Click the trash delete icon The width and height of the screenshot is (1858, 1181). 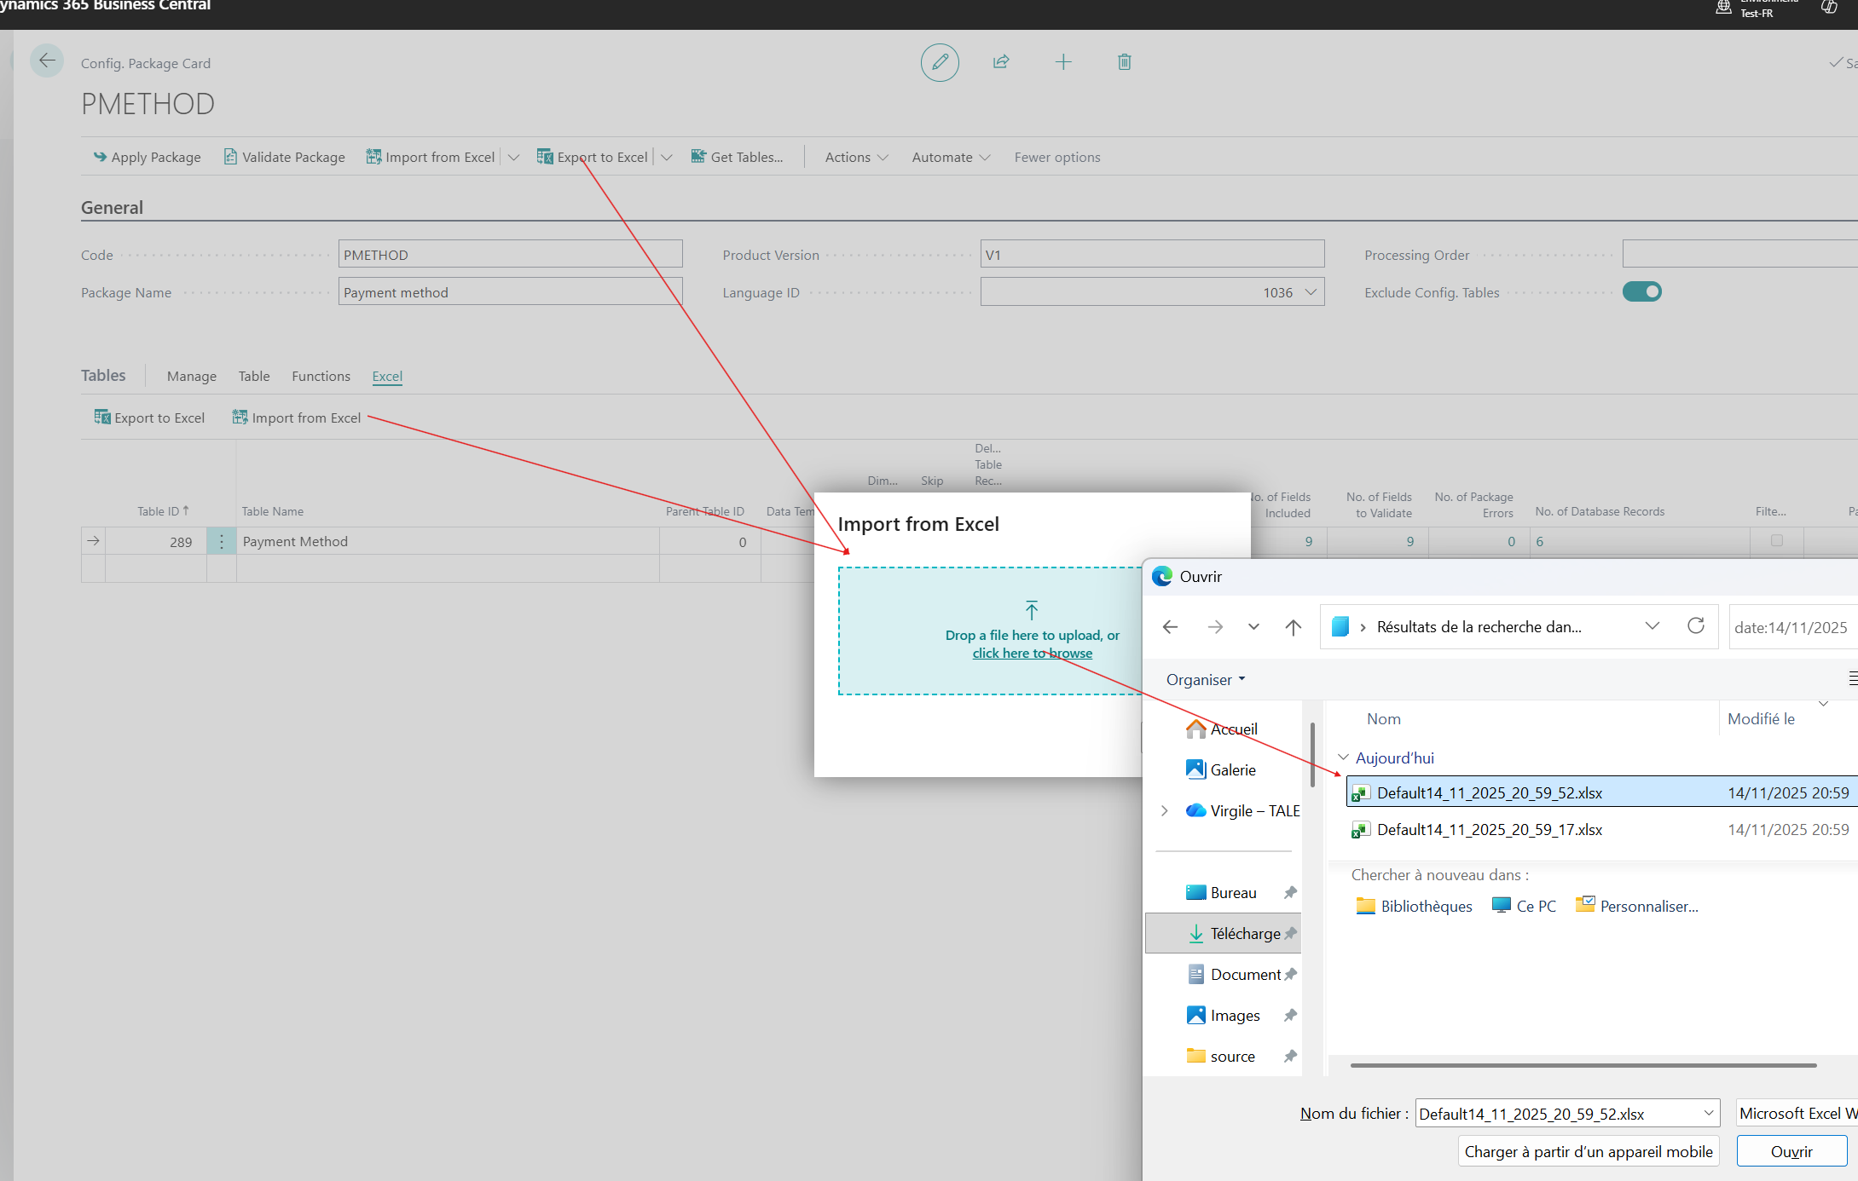coord(1125,62)
